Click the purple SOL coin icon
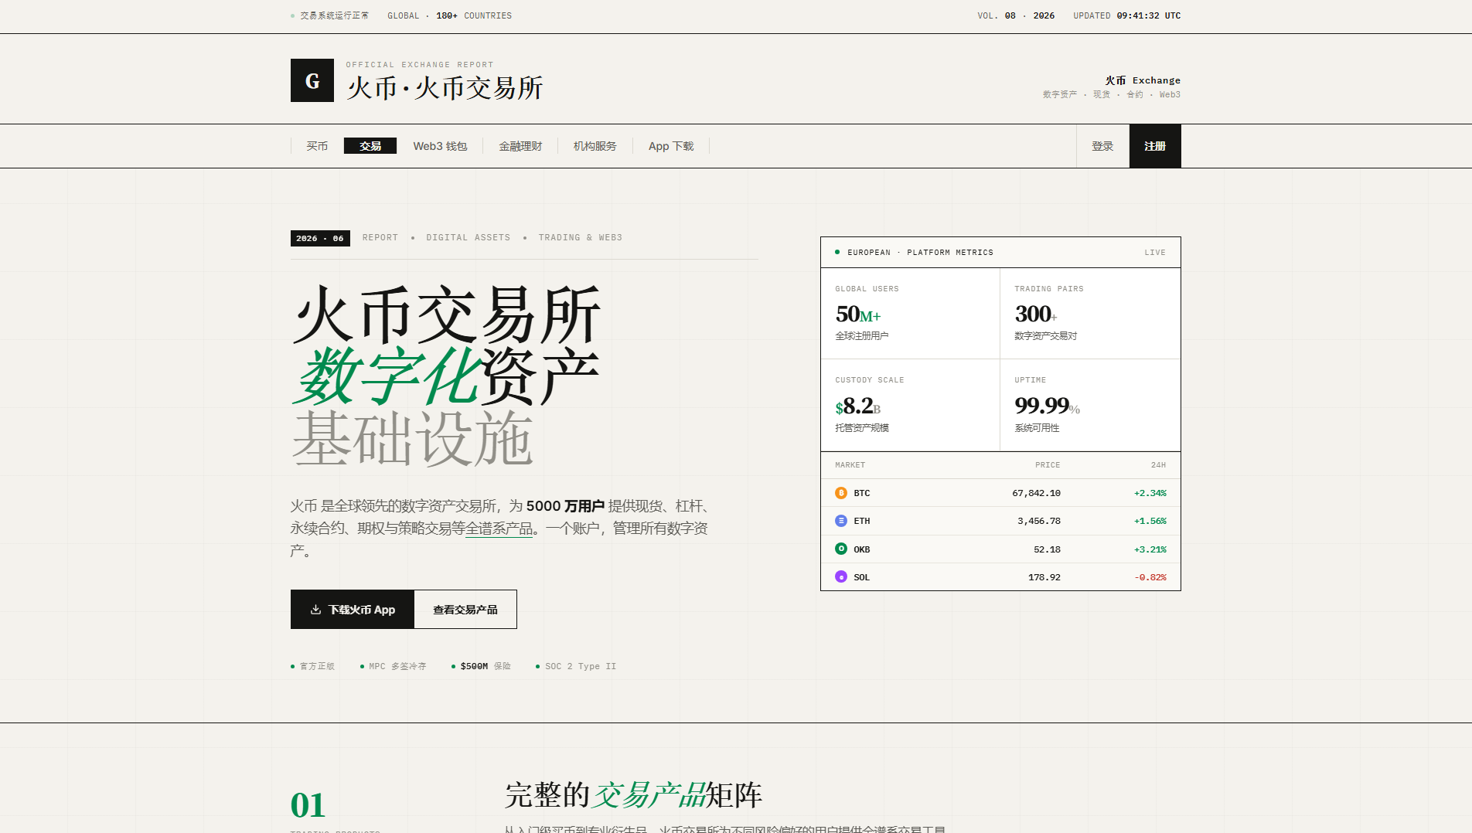This screenshot has width=1472, height=833. (841, 576)
